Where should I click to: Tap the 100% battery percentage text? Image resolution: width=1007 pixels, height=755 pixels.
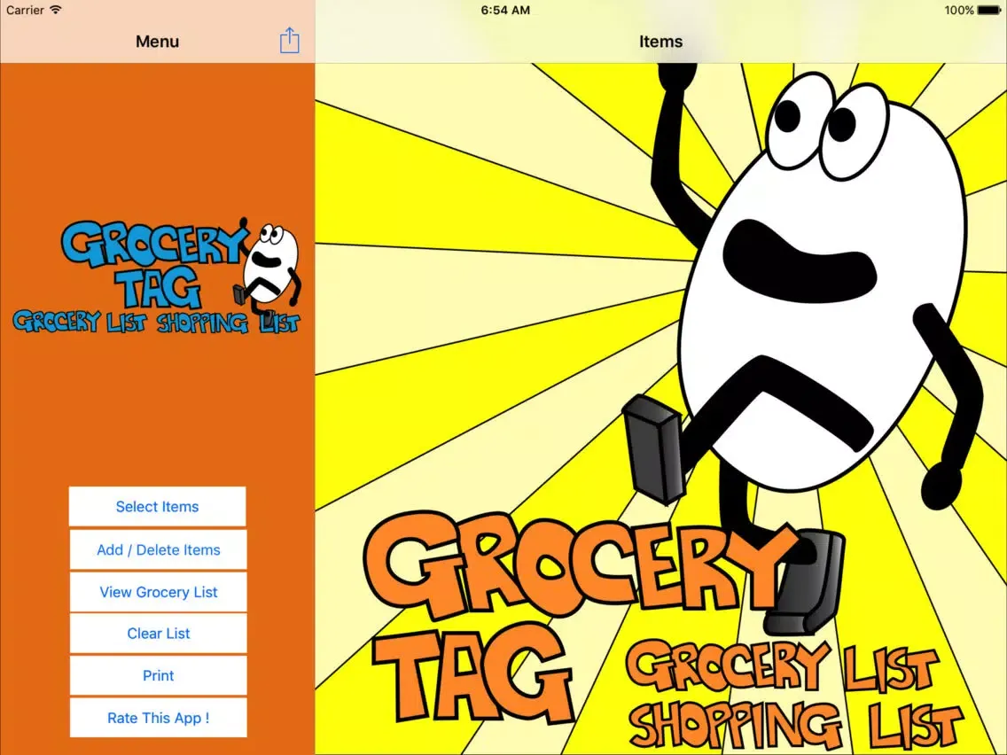point(959,11)
